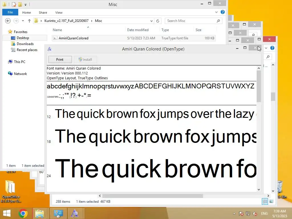This screenshot has width=292, height=219.
Task: Switch to the View ribbon tab
Action: pos(59,13)
